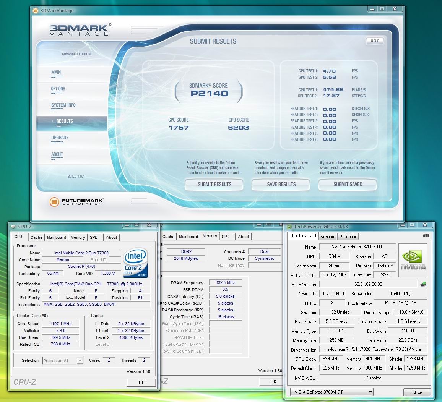Click the SAVE RESULTS button
Image resolution: width=442 pixels, height=402 pixels.
[x=281, y=184]
